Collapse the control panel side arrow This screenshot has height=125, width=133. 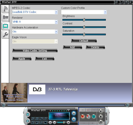(106, 116)
